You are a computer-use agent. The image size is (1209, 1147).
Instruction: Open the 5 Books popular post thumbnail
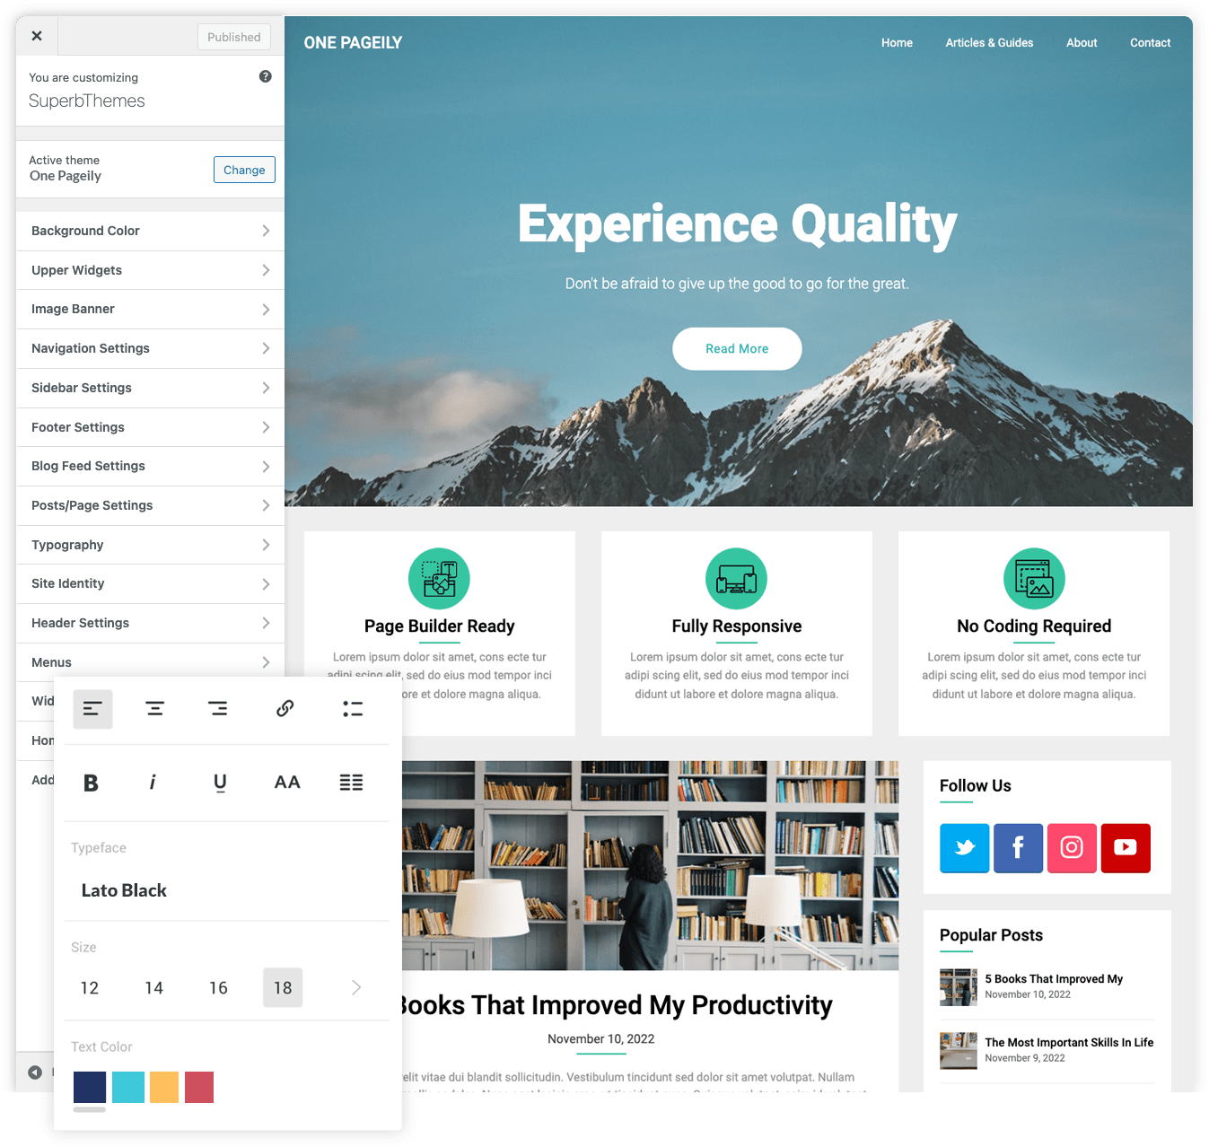(x=959, y=987)
